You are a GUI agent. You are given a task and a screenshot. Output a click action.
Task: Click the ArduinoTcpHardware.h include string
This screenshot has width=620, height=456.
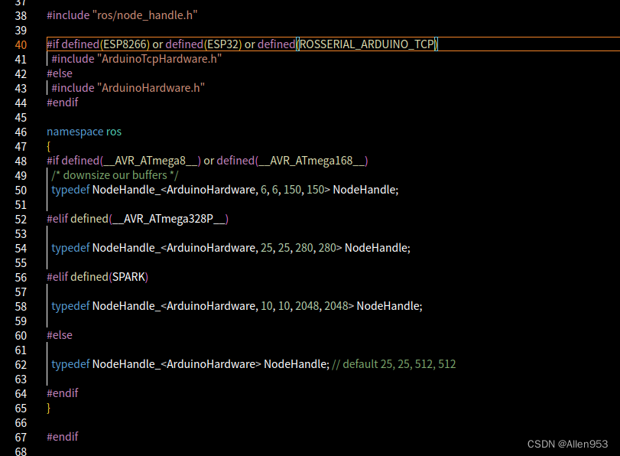161,58
